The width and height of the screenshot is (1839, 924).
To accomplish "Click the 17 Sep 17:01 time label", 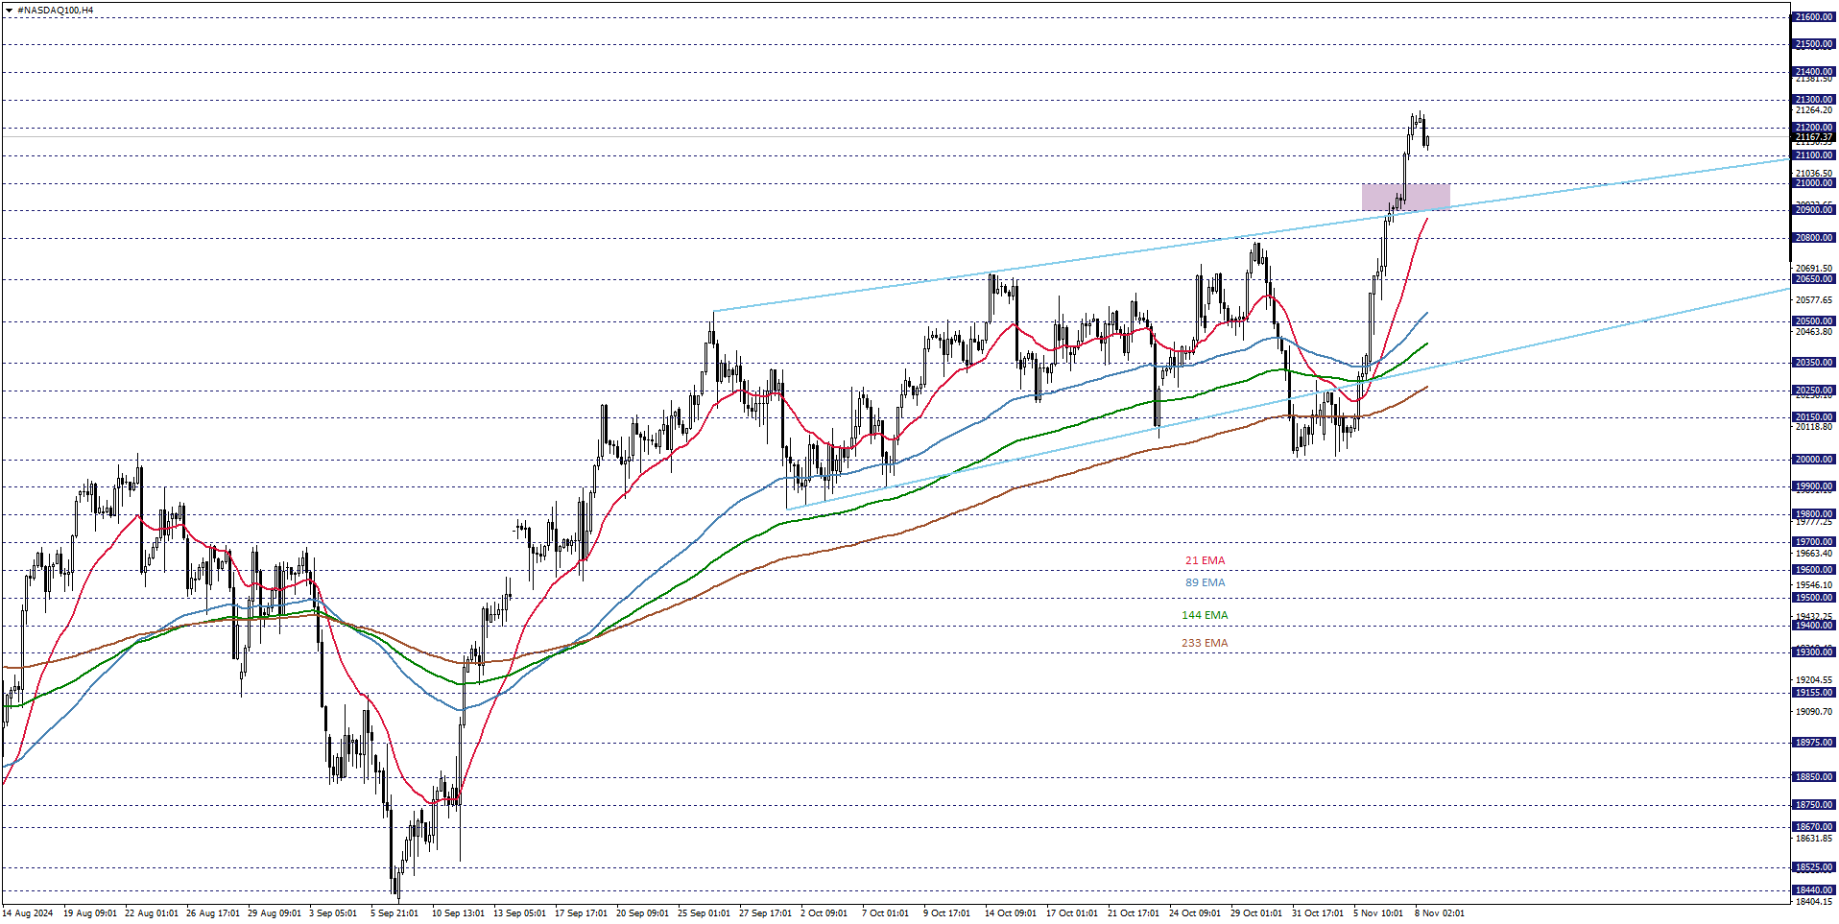I will pos(581,913).
